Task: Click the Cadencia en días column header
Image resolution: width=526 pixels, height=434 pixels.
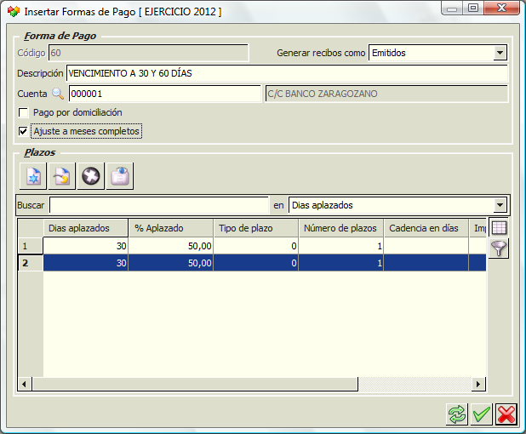Action: [x=426, y=228]
